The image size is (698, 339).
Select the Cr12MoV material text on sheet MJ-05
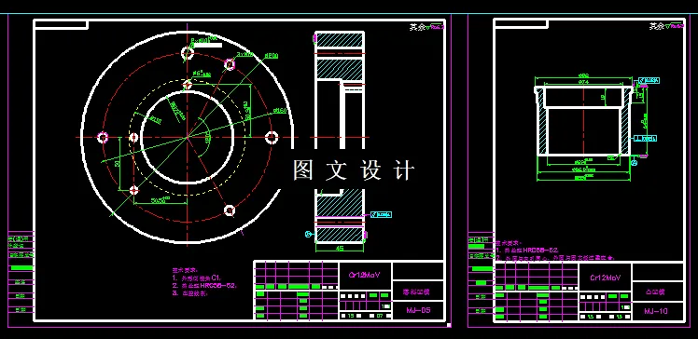click(x=365, y=275)
